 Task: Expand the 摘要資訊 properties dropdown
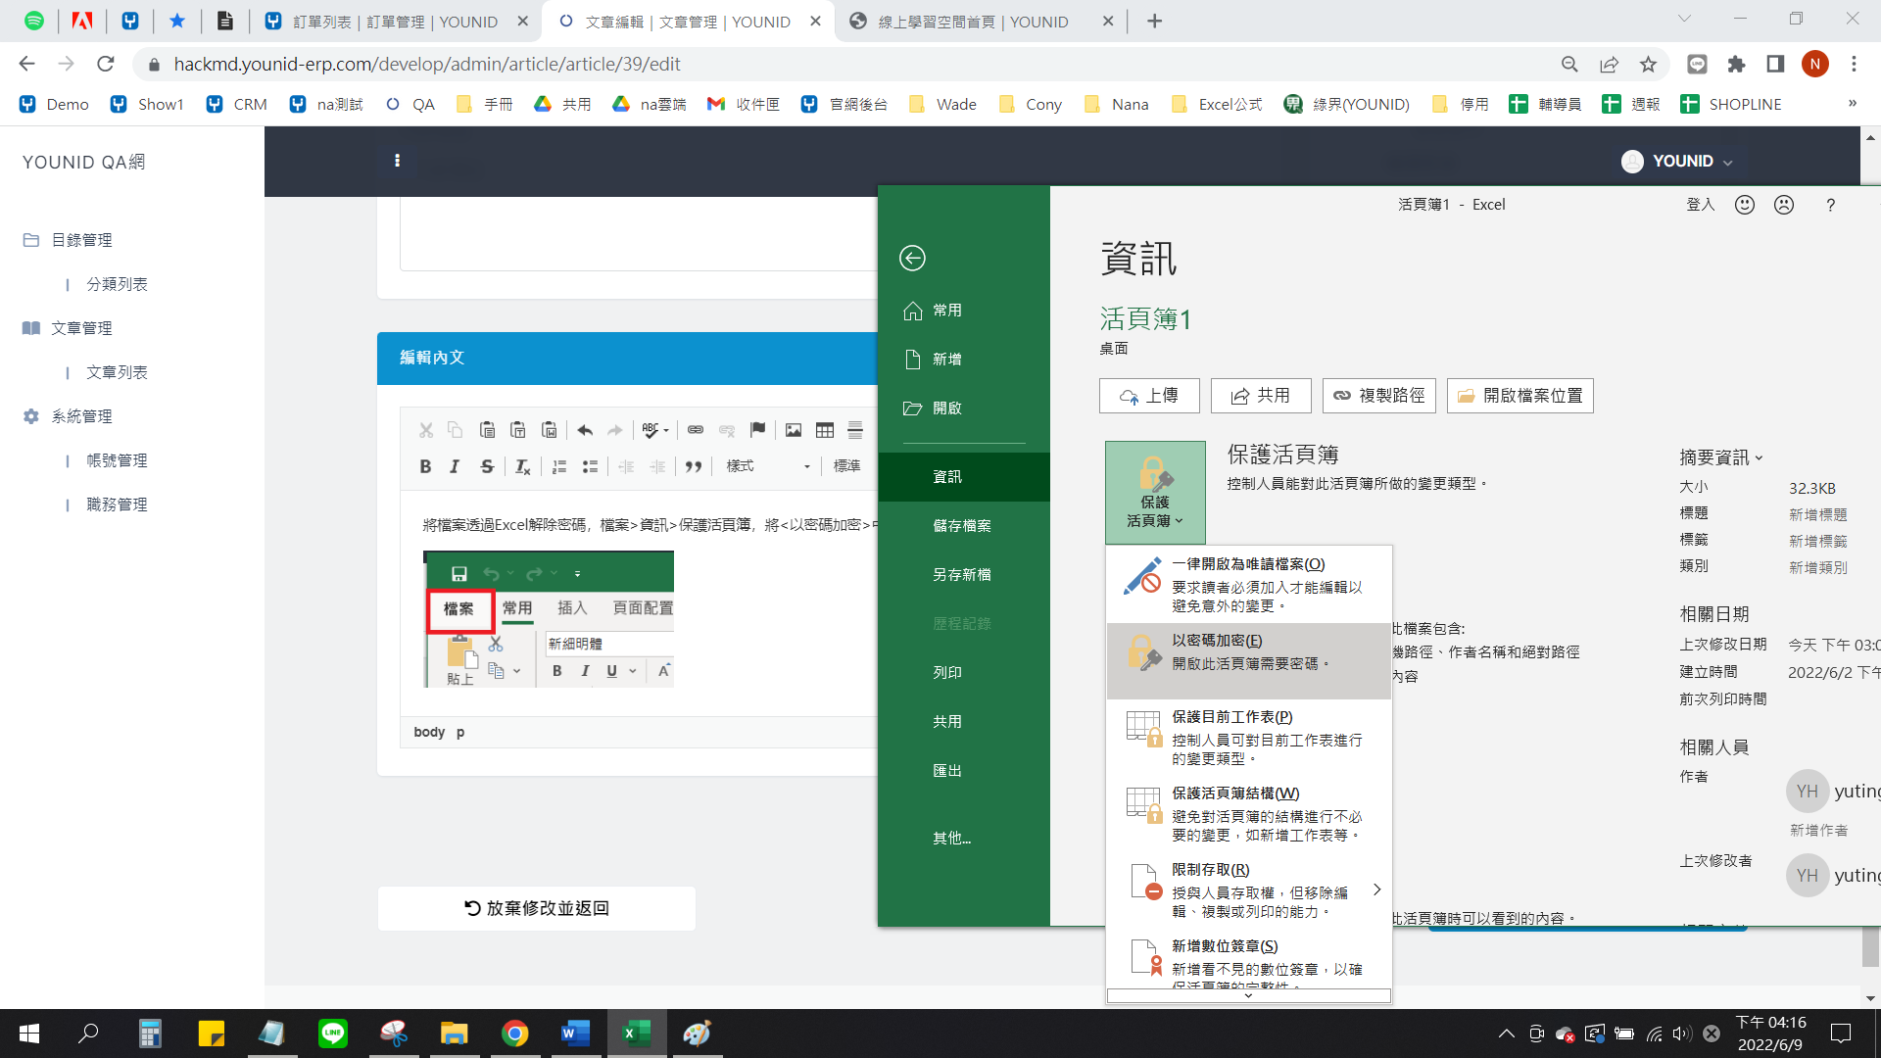[x=1720, y=457]
